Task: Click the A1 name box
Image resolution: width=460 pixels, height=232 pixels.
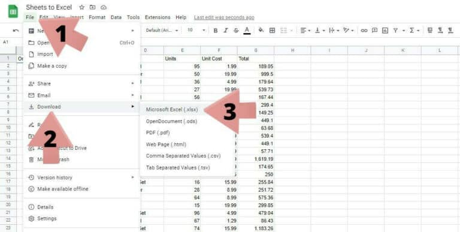Action: point(6,43)
